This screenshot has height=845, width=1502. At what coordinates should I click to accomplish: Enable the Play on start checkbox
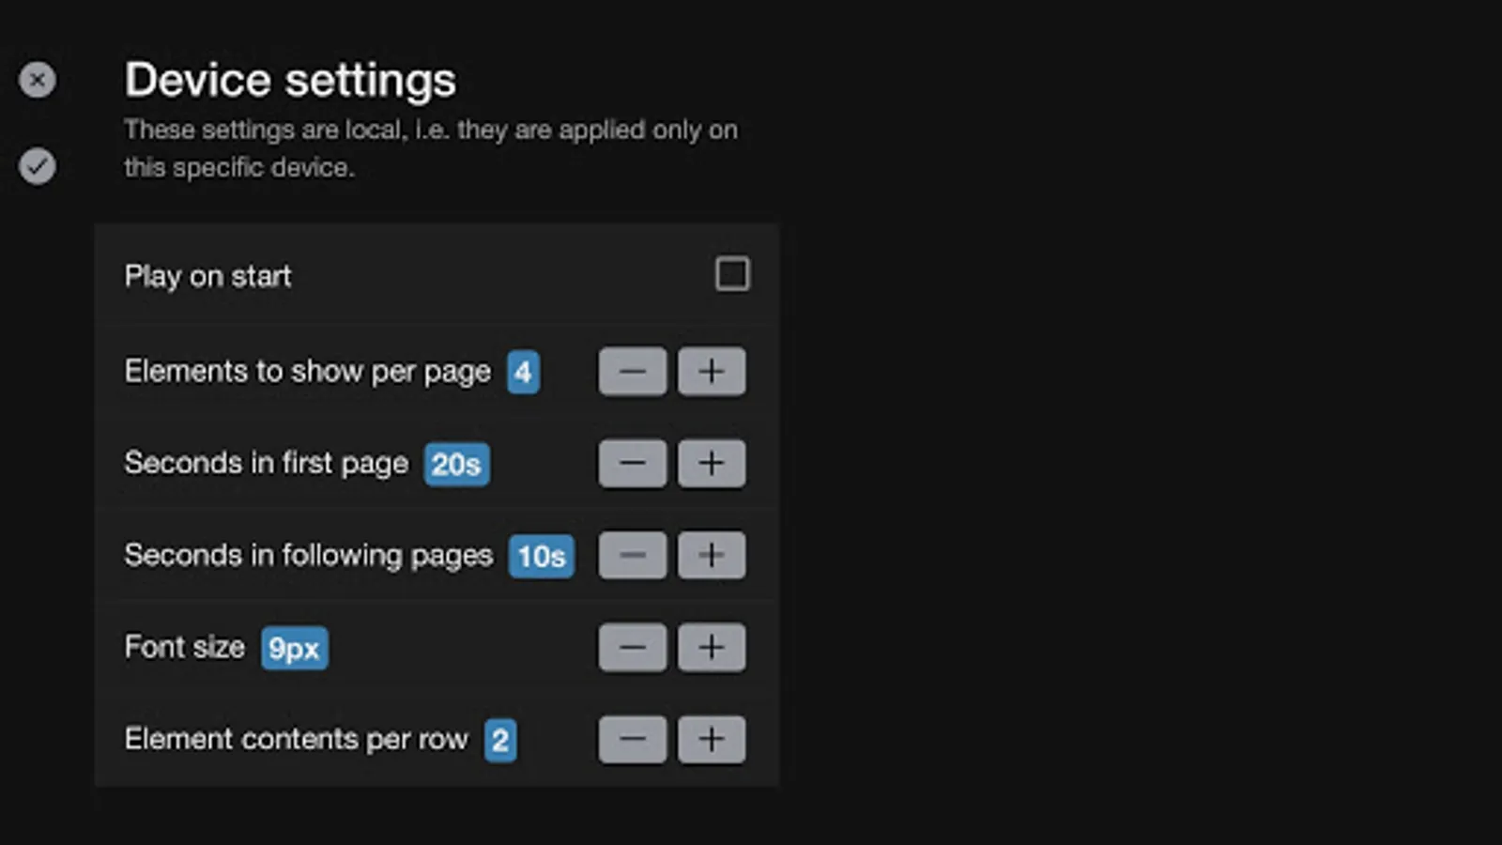pyautogui.click(x=732, y=274)
